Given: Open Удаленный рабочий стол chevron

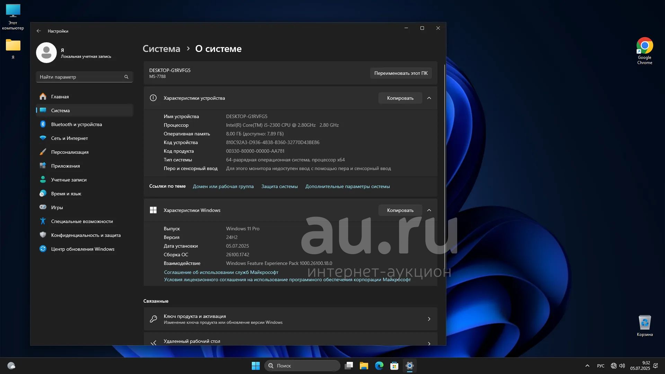Looking at the screenshot, I should pos(429,343).
